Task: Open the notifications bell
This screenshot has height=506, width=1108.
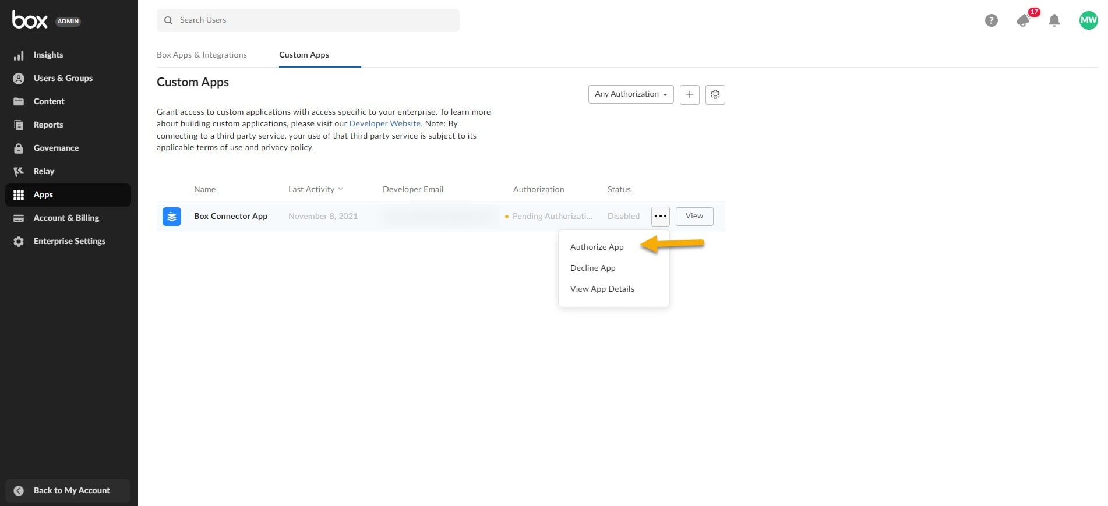Action: point(1054,20)
